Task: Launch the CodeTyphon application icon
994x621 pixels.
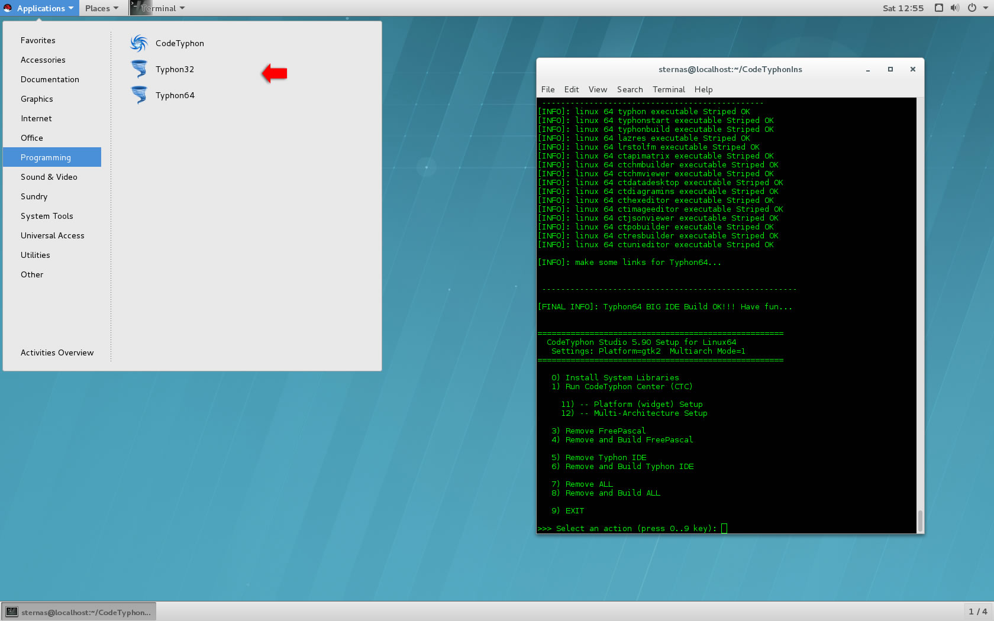Action: [139, 43]
